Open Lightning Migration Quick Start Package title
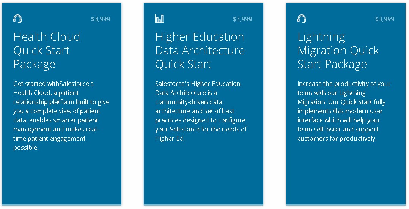The height and width of the screenshot is (209, 409). click(338, 51)
